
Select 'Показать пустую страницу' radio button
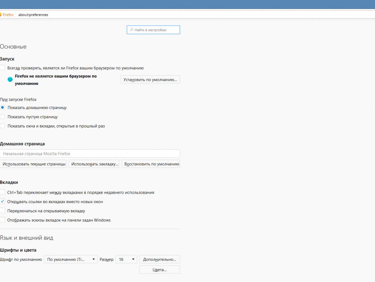pos(2,117)
